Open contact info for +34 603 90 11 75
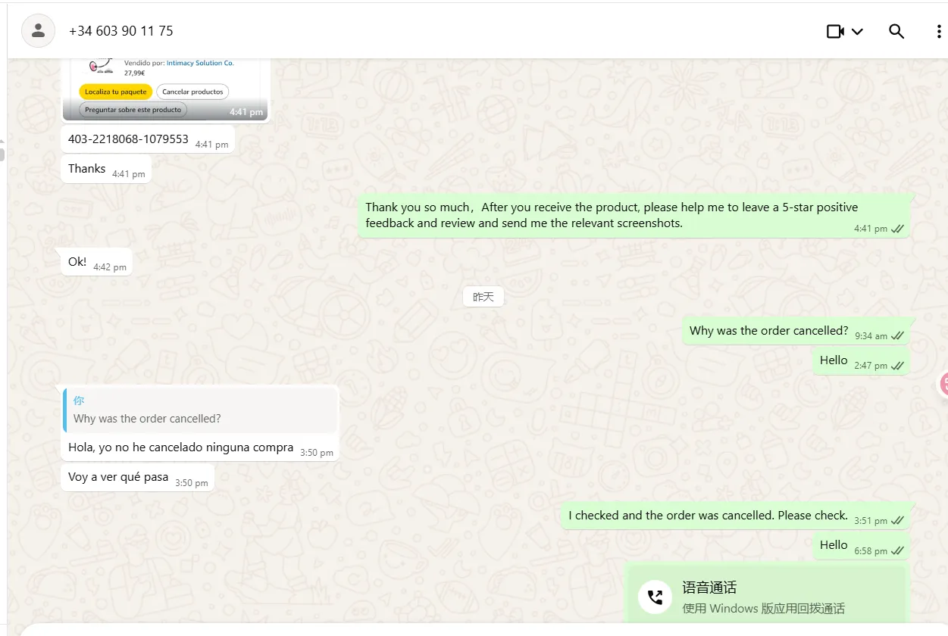Image resolution: width=948 pixels, height=636 pixels. [x=121, y=31]
